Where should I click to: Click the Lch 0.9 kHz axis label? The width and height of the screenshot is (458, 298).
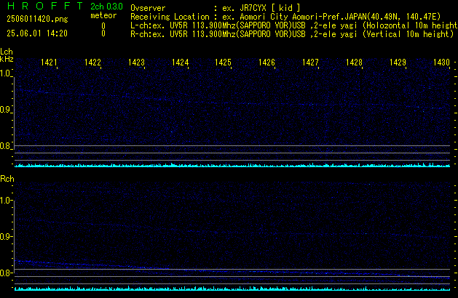pyautogui.click(x=5, y=110)
